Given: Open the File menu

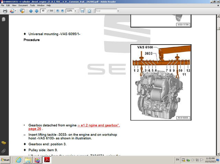Looking at the screenshot, I should [x=2, y=5].
